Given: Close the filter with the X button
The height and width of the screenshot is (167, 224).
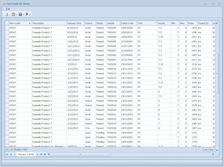Looking at the screenshot, I should 8,149.
